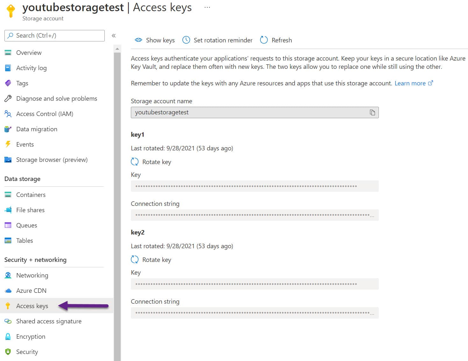The image size is (468, 361).
Task: Click the copy icon for storage account name
Action: [x=372, y=112]
